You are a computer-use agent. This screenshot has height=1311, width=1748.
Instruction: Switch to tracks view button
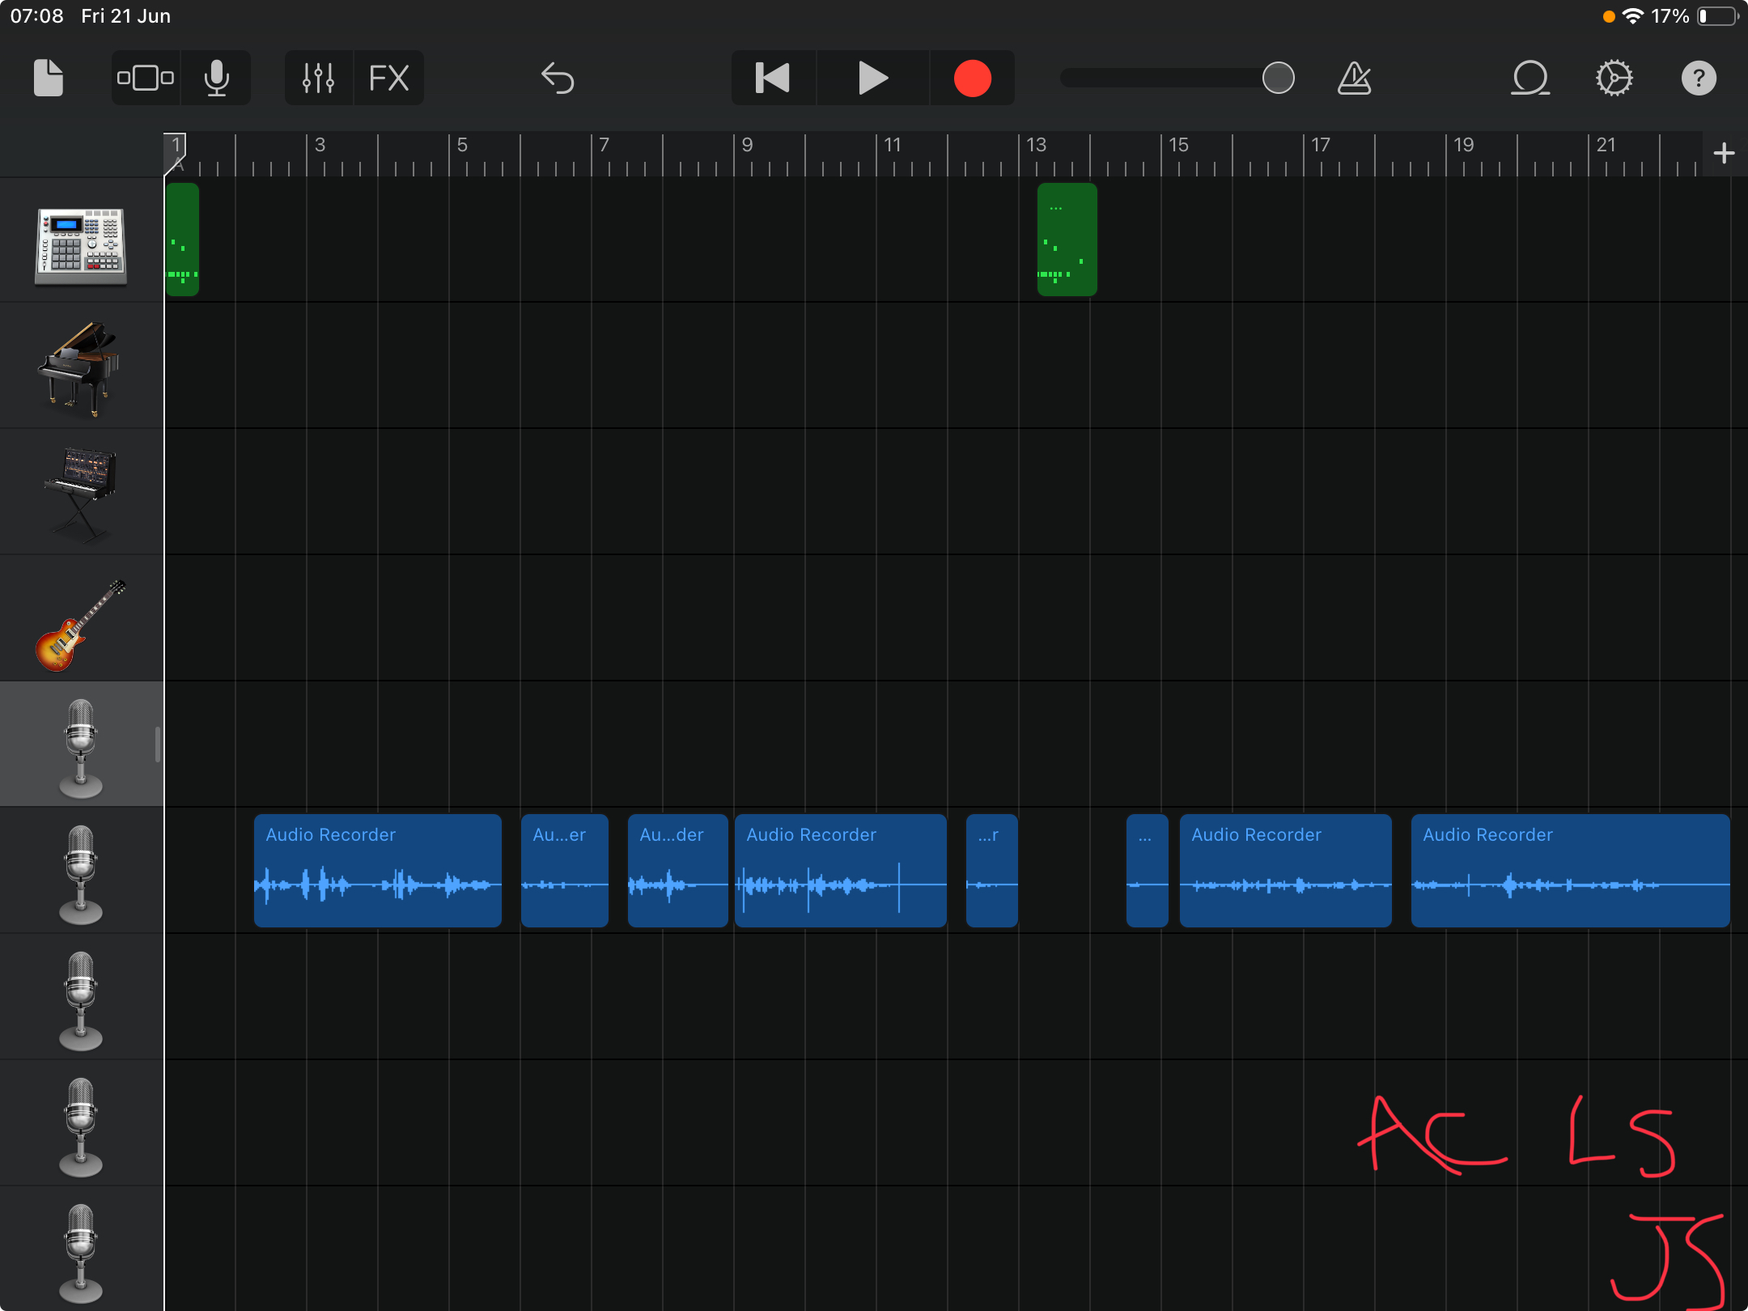(146, 78)
